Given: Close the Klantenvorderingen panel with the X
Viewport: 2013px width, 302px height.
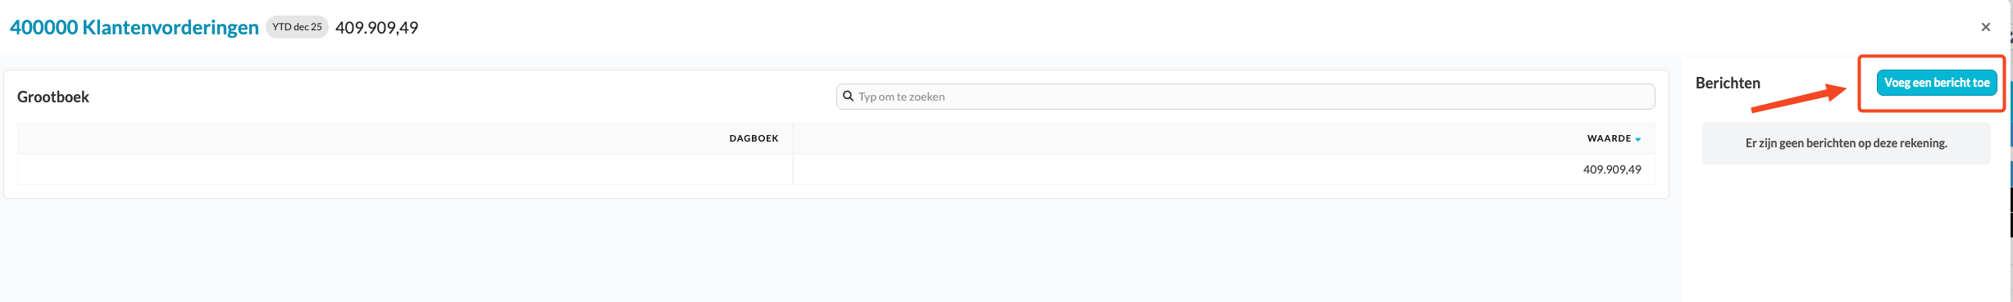Looking at the screenshot, I should [x=1985, y=27].
